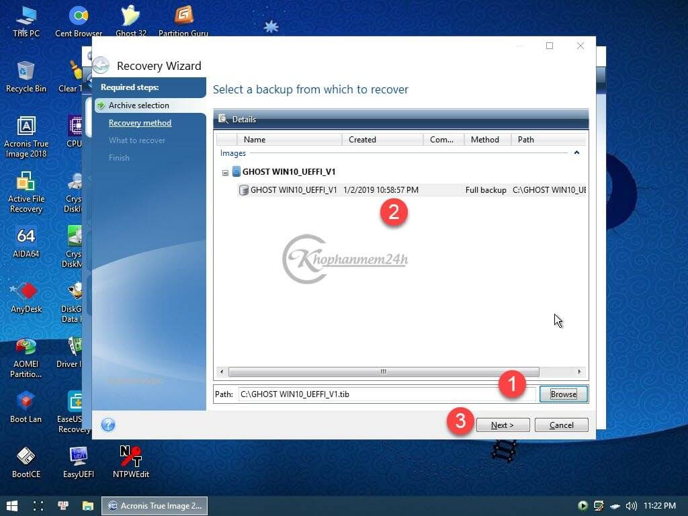Sort backups by Created column header
This screenshot has width=688, height=516.
click(x=382, y=140)
